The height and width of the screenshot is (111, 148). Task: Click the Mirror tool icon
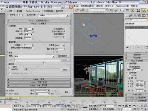coord(111,10)
